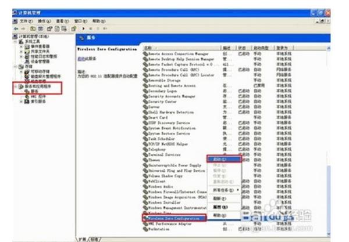Expand the 事件查看器 tree node
349x242 pixels.
tap(22, 46)
